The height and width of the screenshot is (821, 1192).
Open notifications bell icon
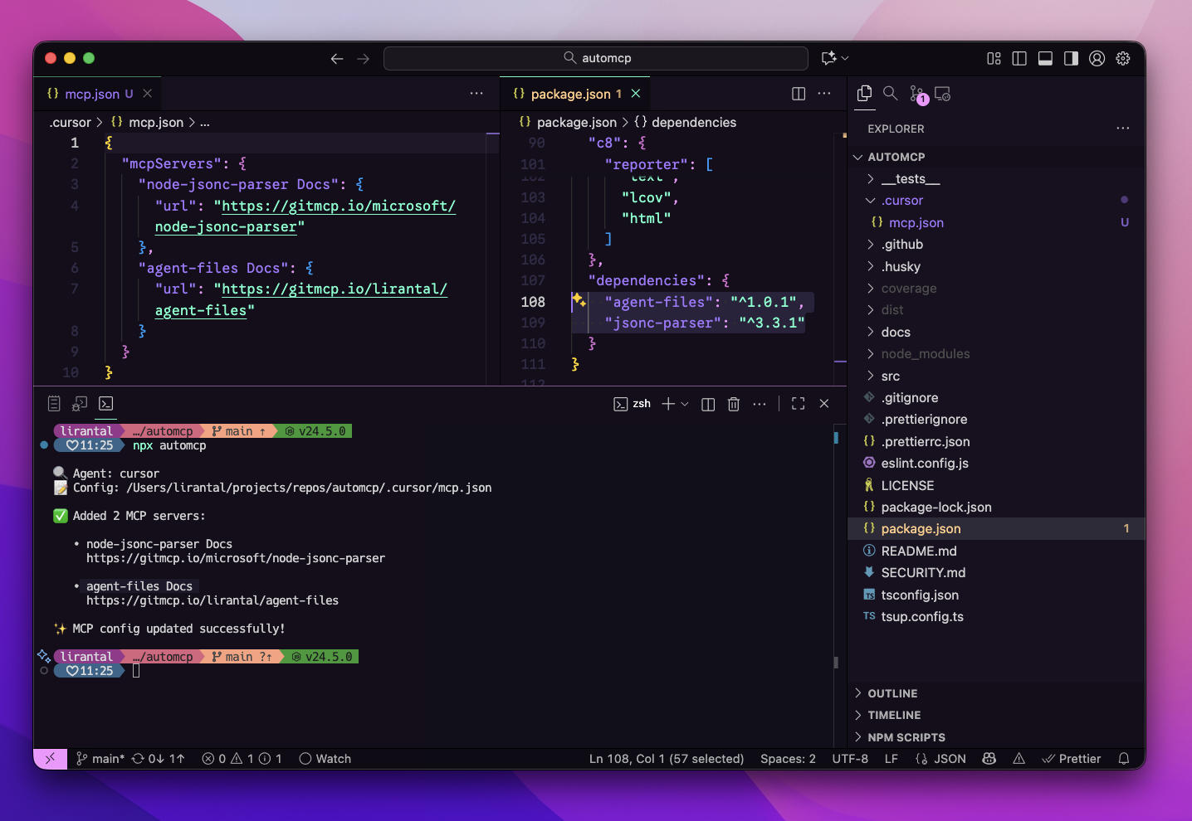click(x=1124, y=759)
